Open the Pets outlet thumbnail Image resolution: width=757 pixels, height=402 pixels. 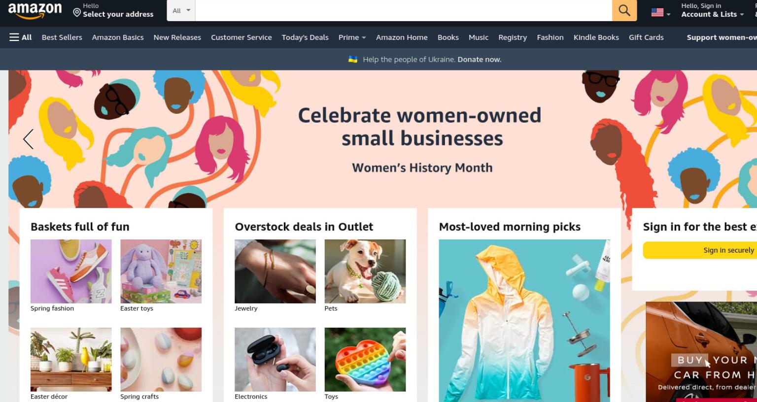365,271
